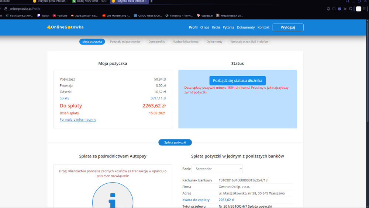Click Pozbądź się statusu dłużnika button
This screenshot has width=369, height=208.
[x=237, y=81]
